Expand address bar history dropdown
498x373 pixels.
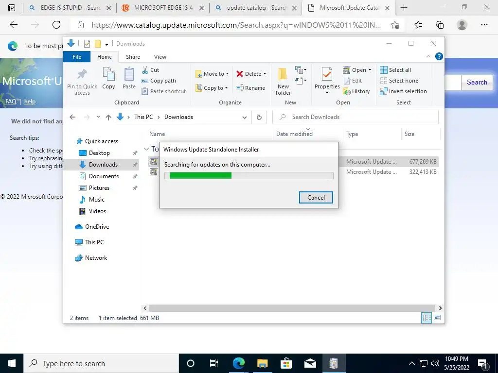tap(245, 118)
